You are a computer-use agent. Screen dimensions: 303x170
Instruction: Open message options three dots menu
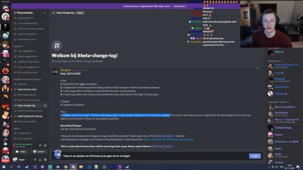tap(258, 68)
